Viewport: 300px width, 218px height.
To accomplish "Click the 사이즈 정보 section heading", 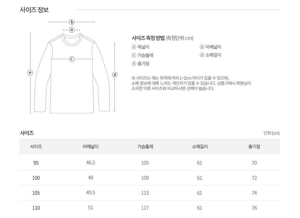I will tap(34, 10).
